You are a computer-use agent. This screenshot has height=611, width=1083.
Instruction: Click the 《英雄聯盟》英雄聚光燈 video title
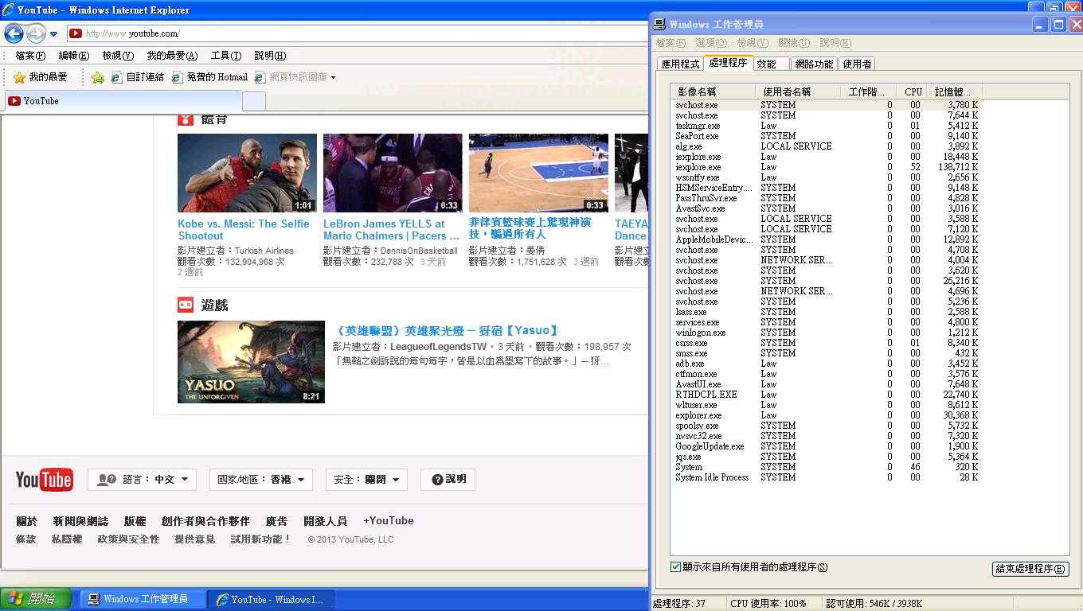click(447, 330)
